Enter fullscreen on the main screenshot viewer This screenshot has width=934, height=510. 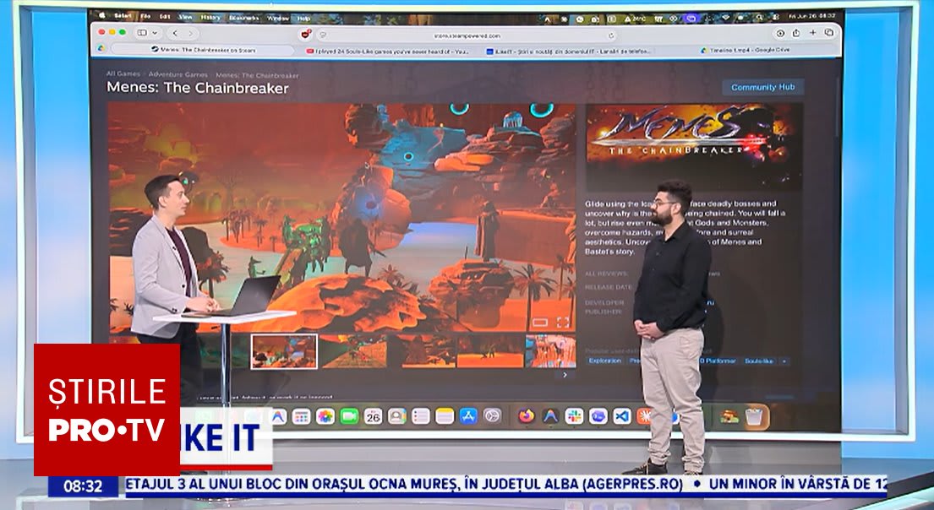[x=563, y=323]
